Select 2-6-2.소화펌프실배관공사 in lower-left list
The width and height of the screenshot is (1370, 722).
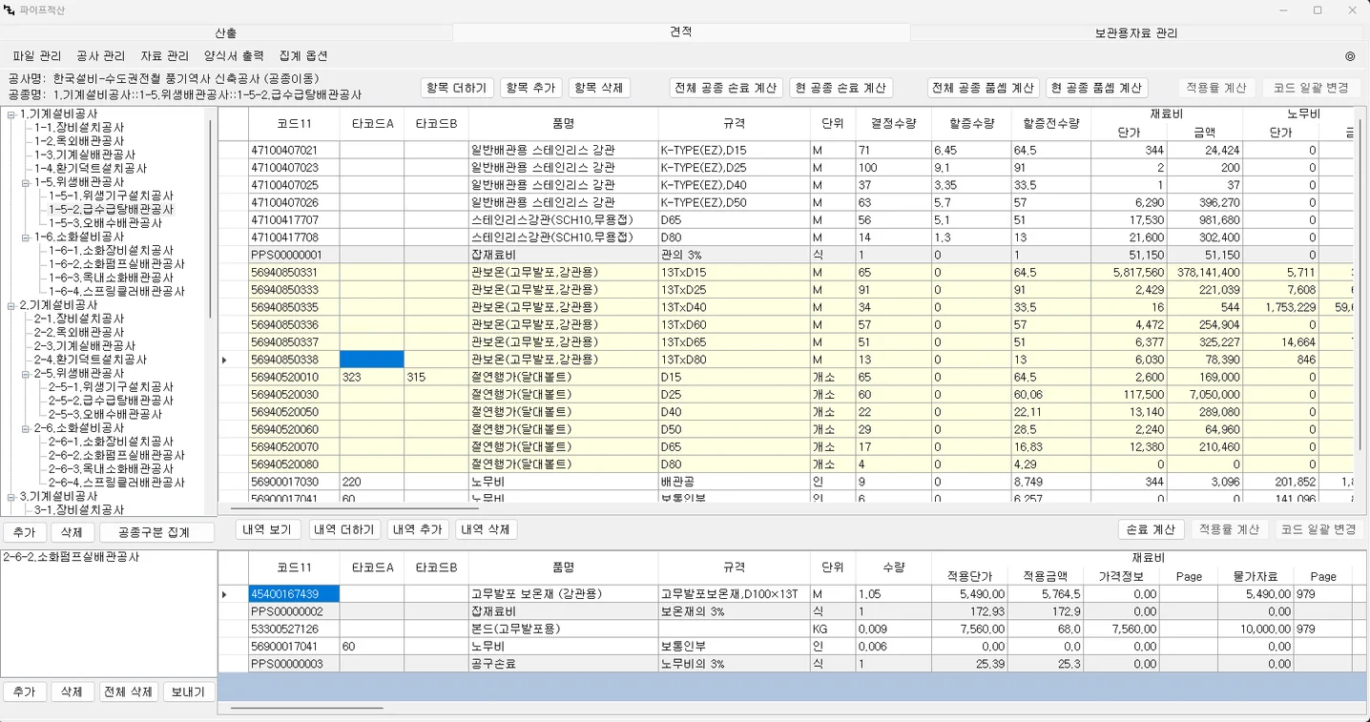point(72,557)
